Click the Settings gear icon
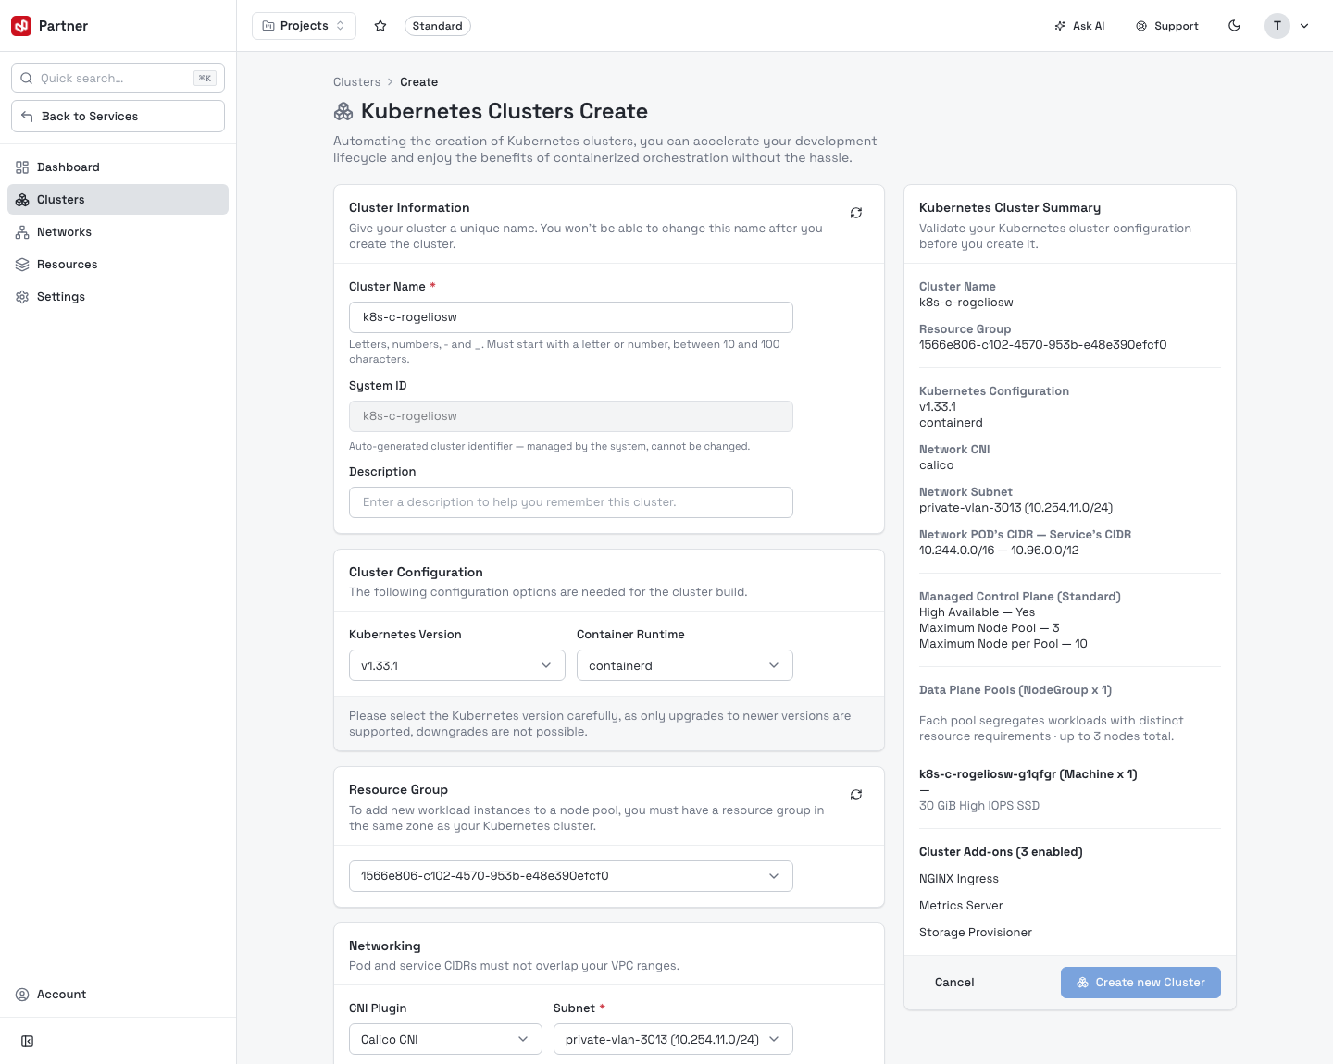The height and width of the screenshot is (1064, 1333). tap(22, 297)
